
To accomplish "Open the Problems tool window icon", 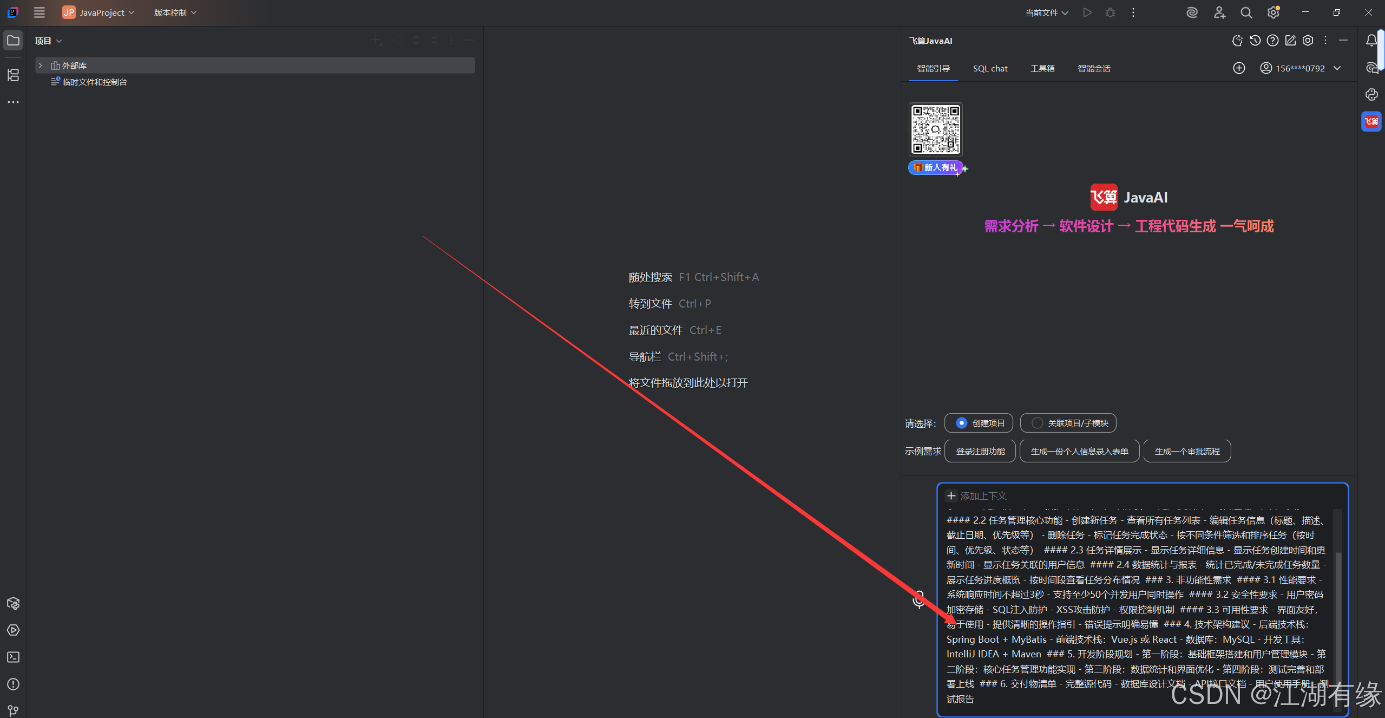I will [13, 684].
